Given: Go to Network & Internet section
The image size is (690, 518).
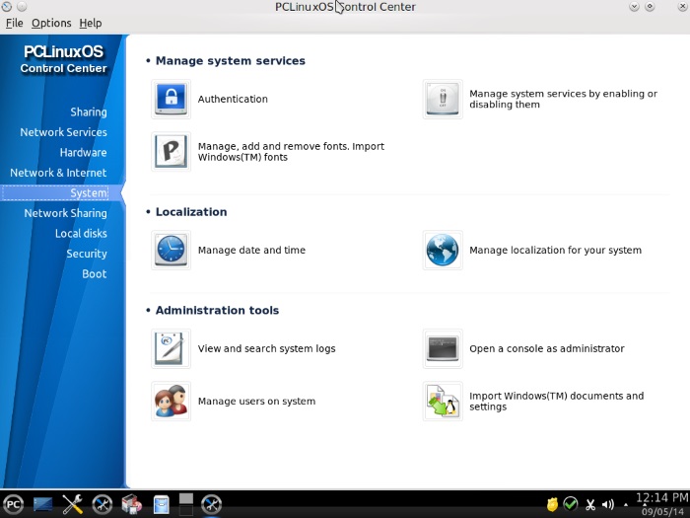Looking at the screenshot, I should [x=58, y=173].
